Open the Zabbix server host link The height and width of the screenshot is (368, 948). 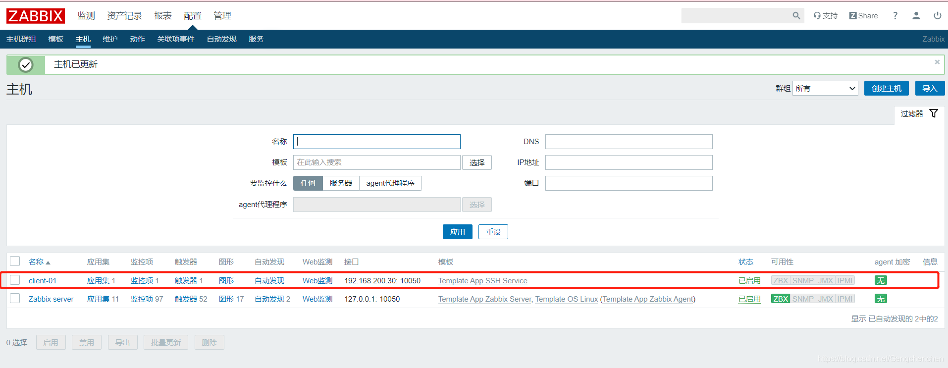51,299
